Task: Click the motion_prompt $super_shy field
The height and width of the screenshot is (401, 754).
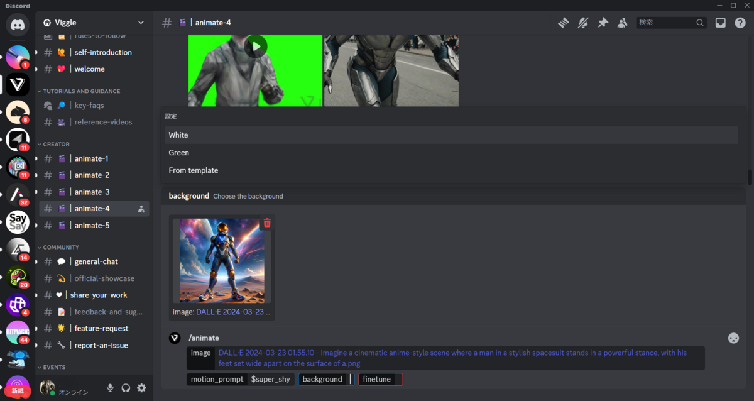Action: tap(240, 379)
